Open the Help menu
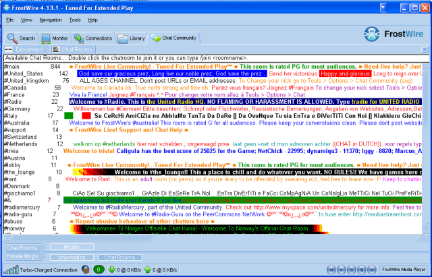Viewport: 432px width, 277px height. (93, 20)
